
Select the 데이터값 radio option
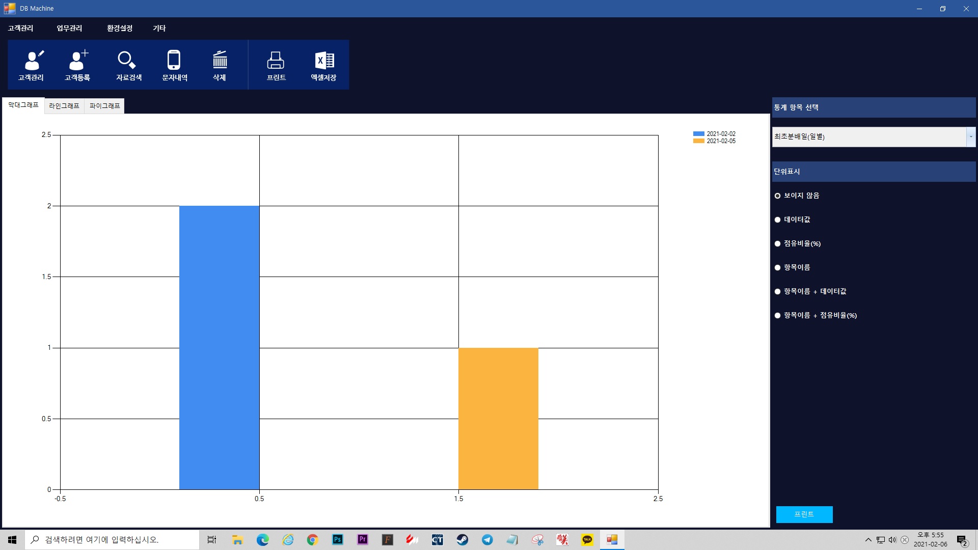pyautogui.click(x=778, y=220)
